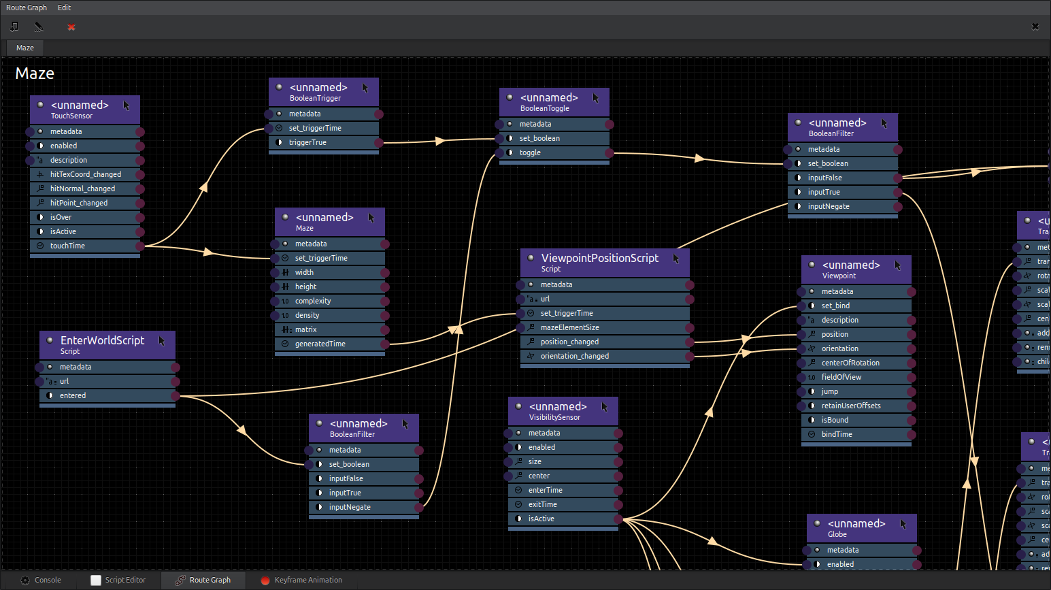Select the isActive field in VisibilitySensor

point(541,519)
